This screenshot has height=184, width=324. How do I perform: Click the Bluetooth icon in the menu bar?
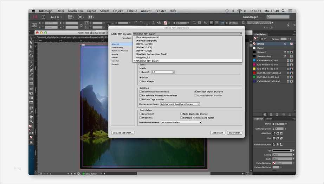pyautogui.click(x=233, y=11)
